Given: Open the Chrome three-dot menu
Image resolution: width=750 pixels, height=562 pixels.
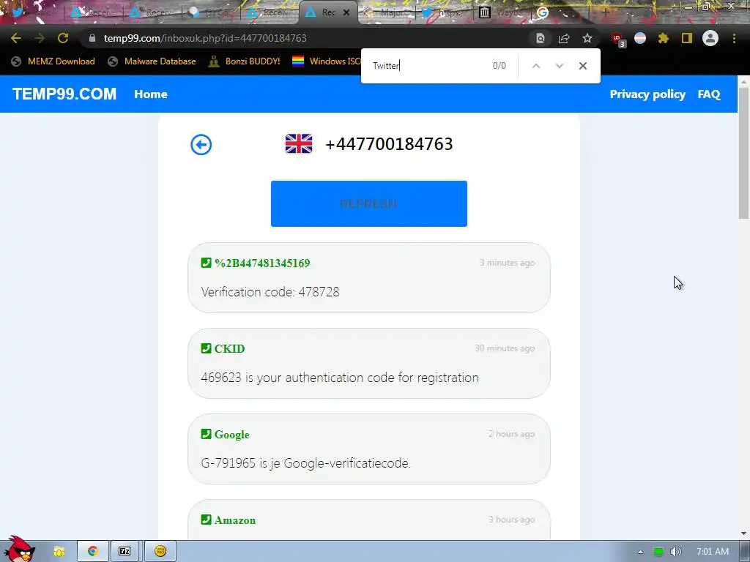Looking at the screenshot, I should (734, 38).
